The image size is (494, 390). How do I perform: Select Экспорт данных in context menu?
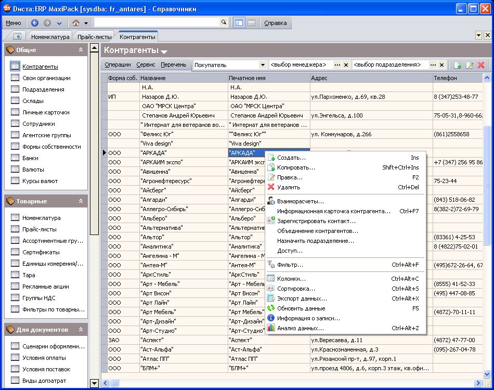(x=302, y=298)
